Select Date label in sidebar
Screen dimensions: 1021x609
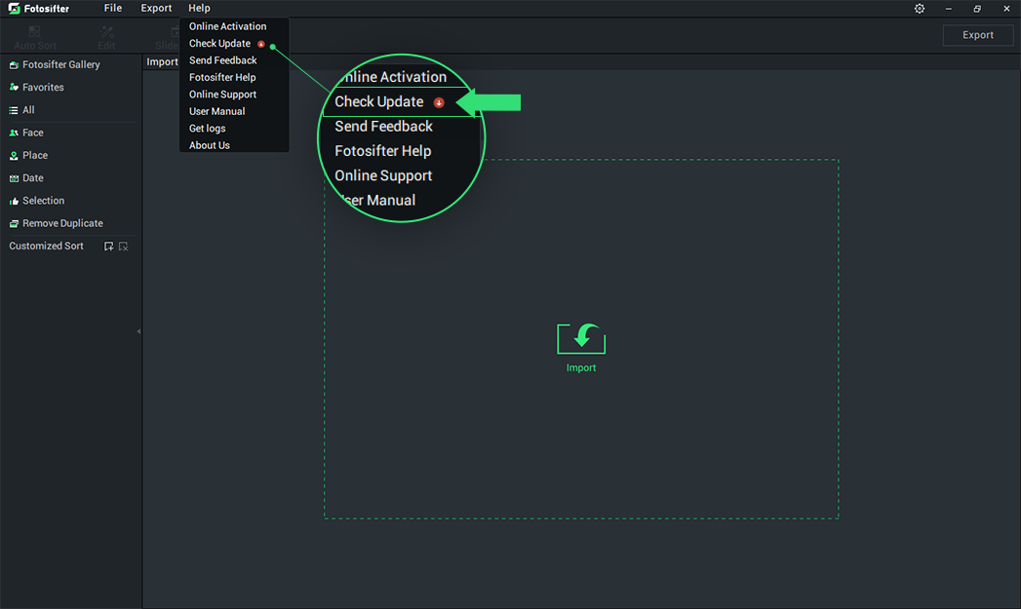coord(33,178)
